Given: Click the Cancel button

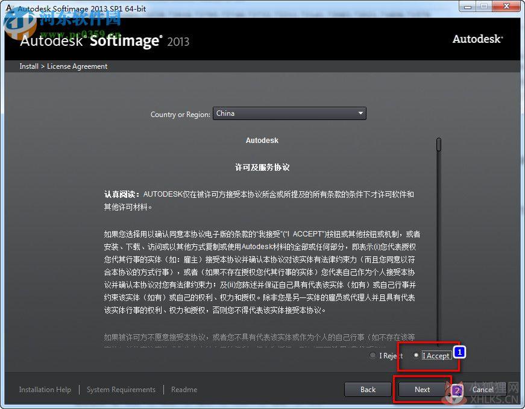Looking at the screenshot, I should pos(482,390).
